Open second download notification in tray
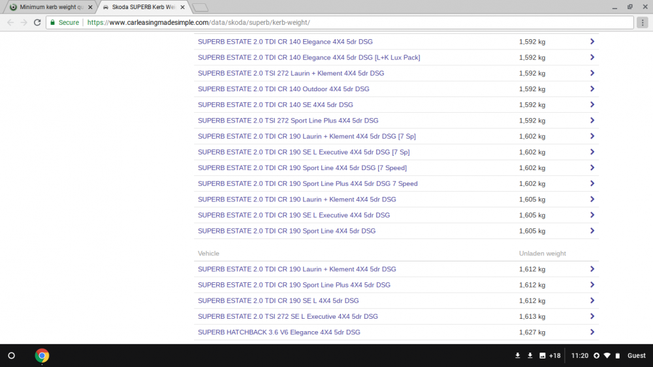The image size is (653, 367). click(530, 356)
